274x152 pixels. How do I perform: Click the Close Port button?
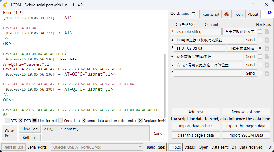tap(10, 133)
